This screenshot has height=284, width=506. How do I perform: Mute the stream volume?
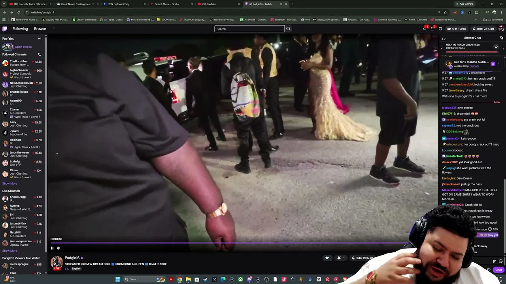point(59,248)
